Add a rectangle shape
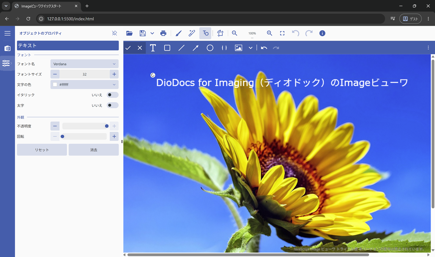Image resolution: width=435 pixels, height=257 pixels. click(x=167, y=48)
